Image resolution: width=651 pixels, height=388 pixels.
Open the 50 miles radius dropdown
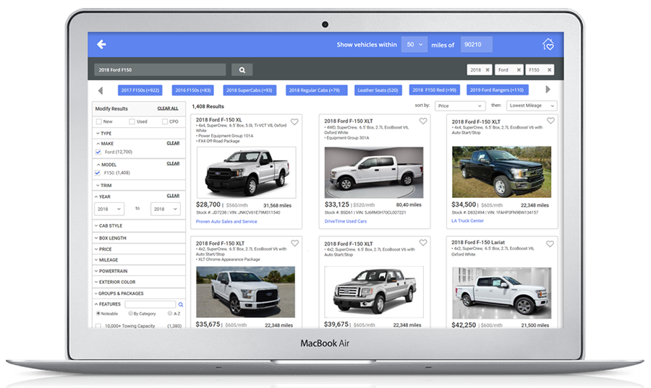coord(414,44)
